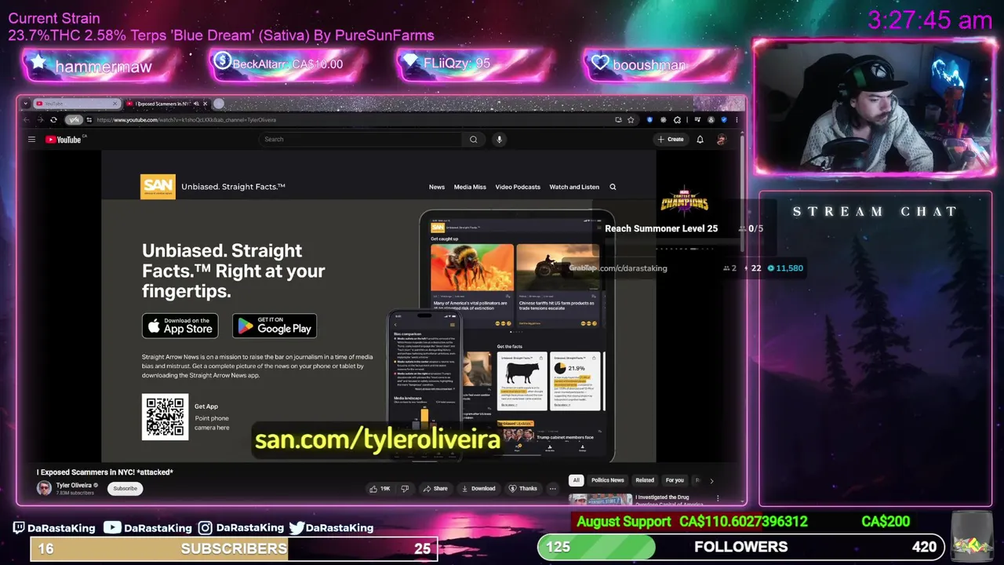Click the browser address bar URL

point(186,120)
